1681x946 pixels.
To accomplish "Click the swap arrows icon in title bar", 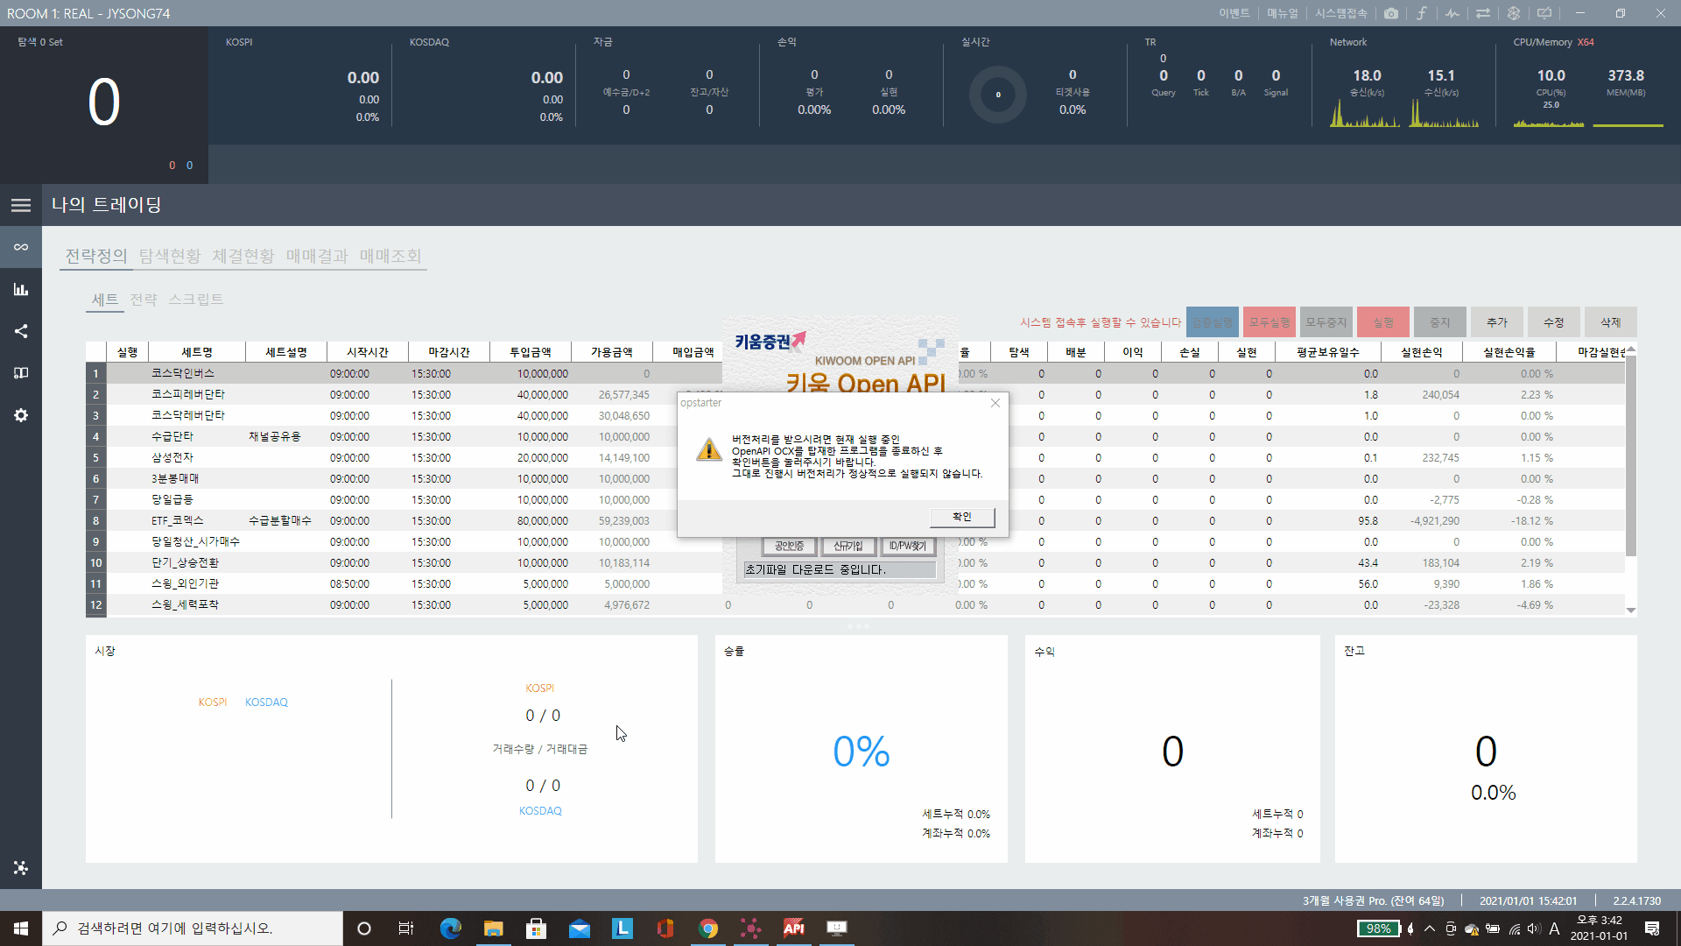I will point(1483,13).
